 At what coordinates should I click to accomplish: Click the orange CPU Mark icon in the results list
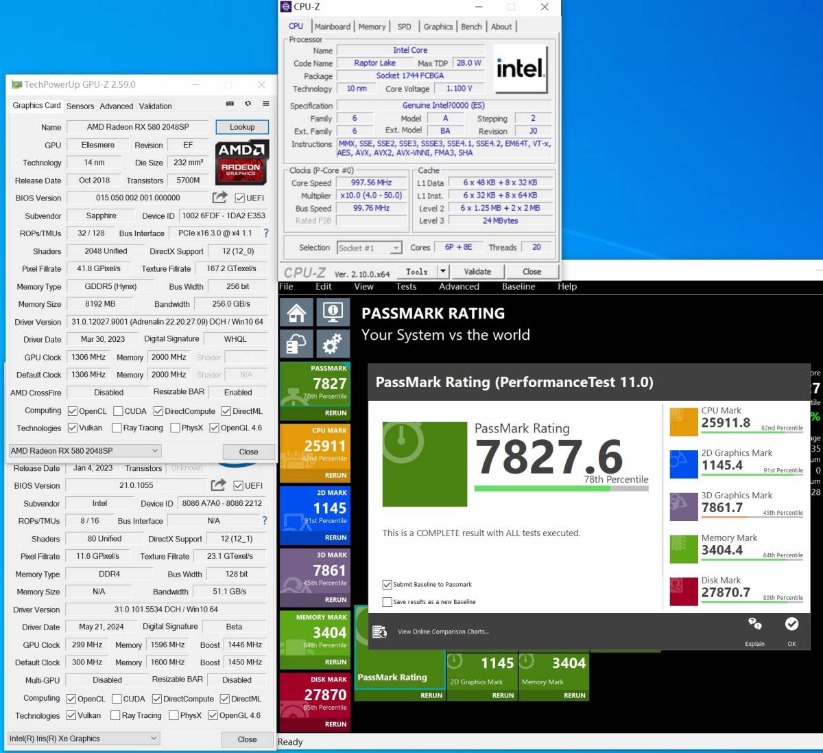tap(683, 421)
